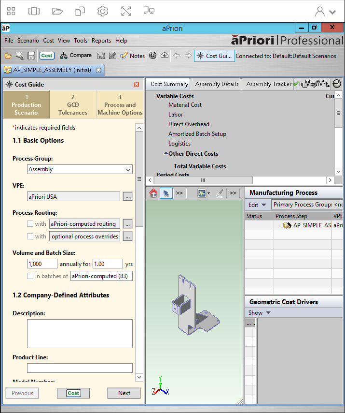Enable the optional process overrides checkbox
The height and width of the screenshot is (413, 345).
(x=30, y=236)
